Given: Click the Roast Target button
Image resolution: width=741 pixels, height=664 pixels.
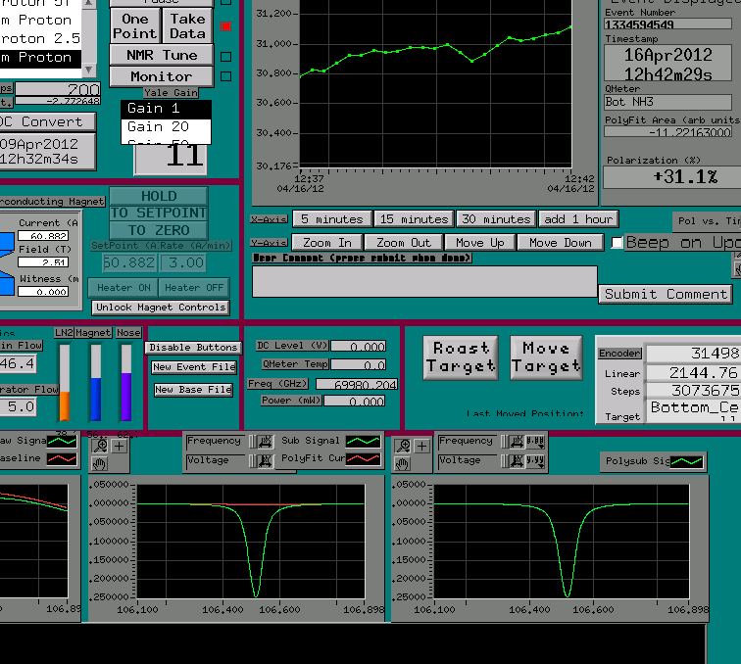Looking at the screenshot, I should coord(461,358).
